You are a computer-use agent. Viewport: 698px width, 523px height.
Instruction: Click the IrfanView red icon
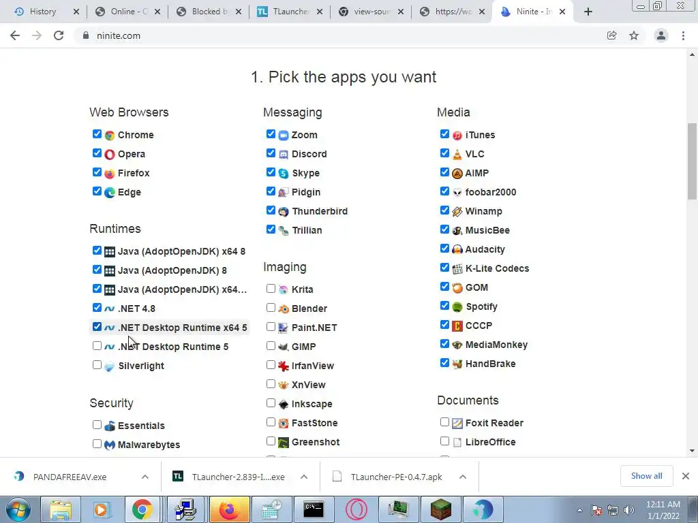pyautogui.click(x=283, y=366)
